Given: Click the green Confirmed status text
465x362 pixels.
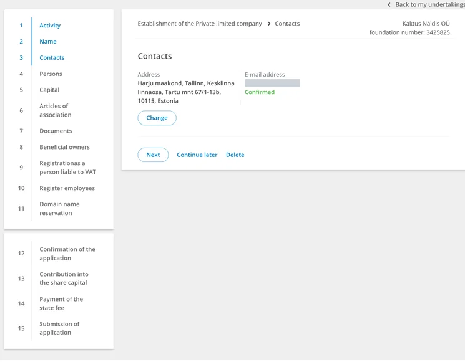Looking at the screenshot, I should point(260,92).
